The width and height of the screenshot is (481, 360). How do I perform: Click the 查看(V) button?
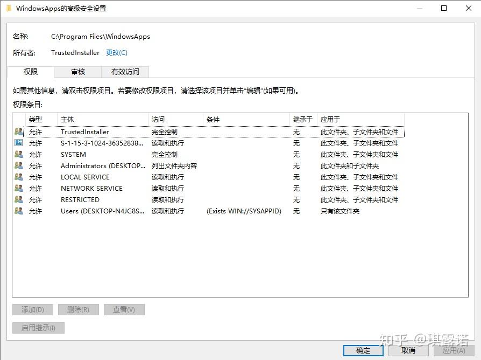(124, 310)
